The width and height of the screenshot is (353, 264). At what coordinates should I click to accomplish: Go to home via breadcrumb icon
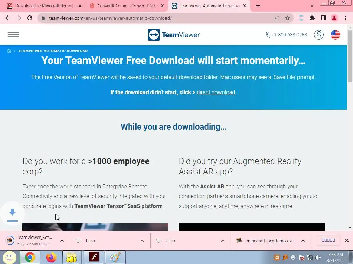pyautogui.click(x=9, y=51)
